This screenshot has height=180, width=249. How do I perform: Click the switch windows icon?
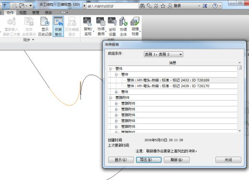click(22, 6)
